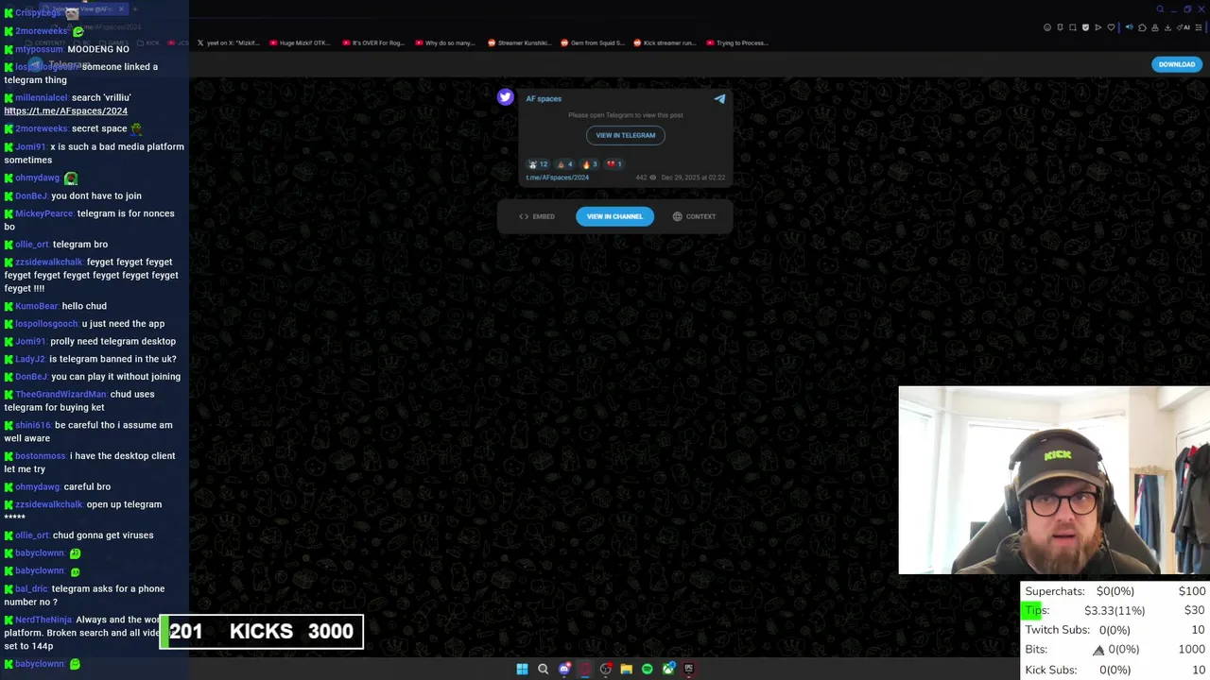The image size is (1210, 680).
Task: Click the download arrow in browser toolbar
Action: point(1167,27)
